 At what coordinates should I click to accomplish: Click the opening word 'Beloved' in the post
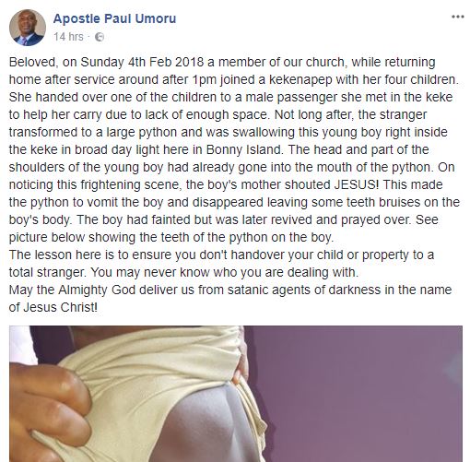click(x=33, y=62)
